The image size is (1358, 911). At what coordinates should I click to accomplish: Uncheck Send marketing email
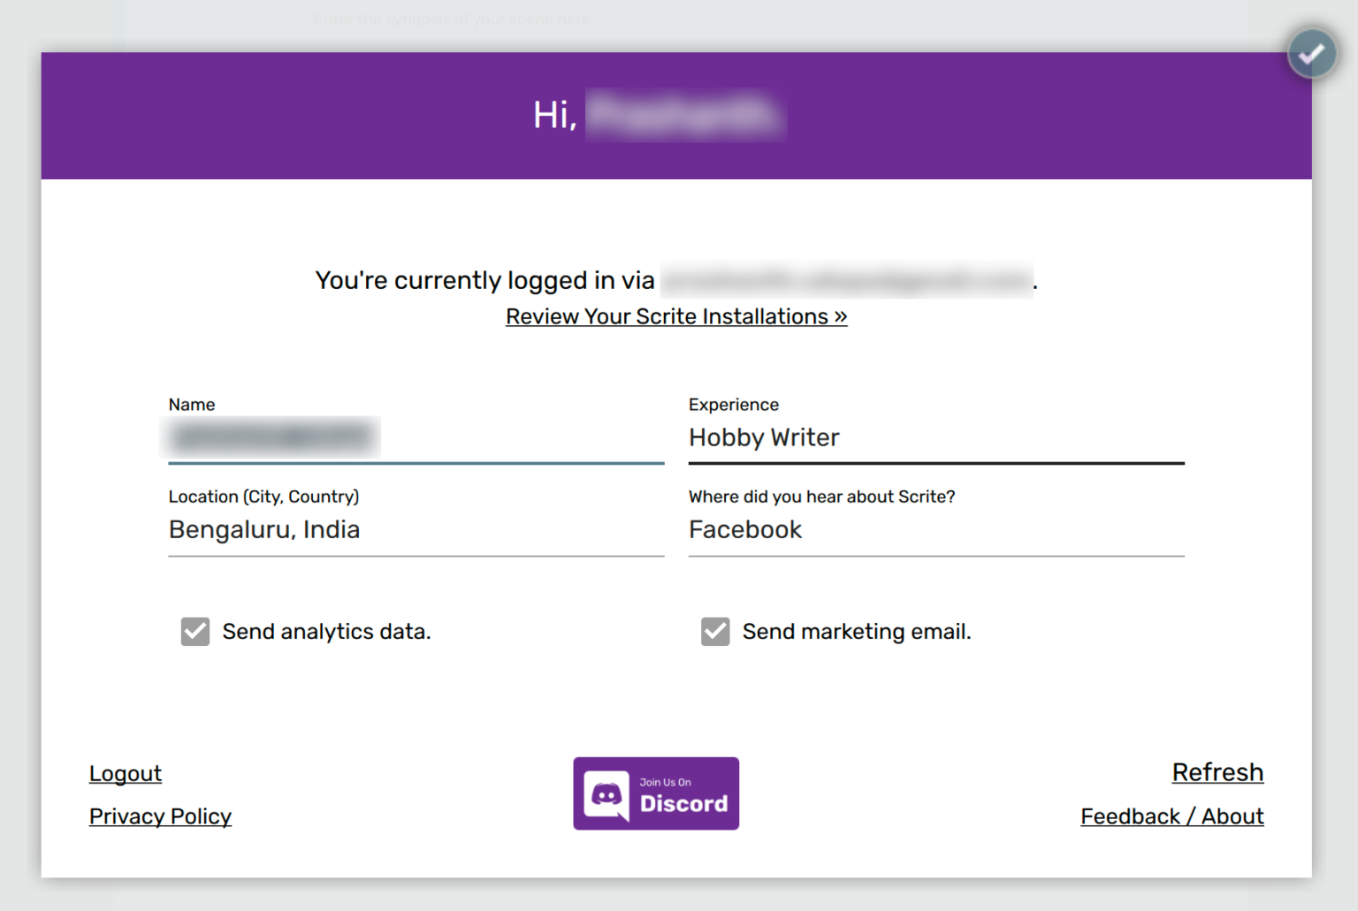pos(714,631)
